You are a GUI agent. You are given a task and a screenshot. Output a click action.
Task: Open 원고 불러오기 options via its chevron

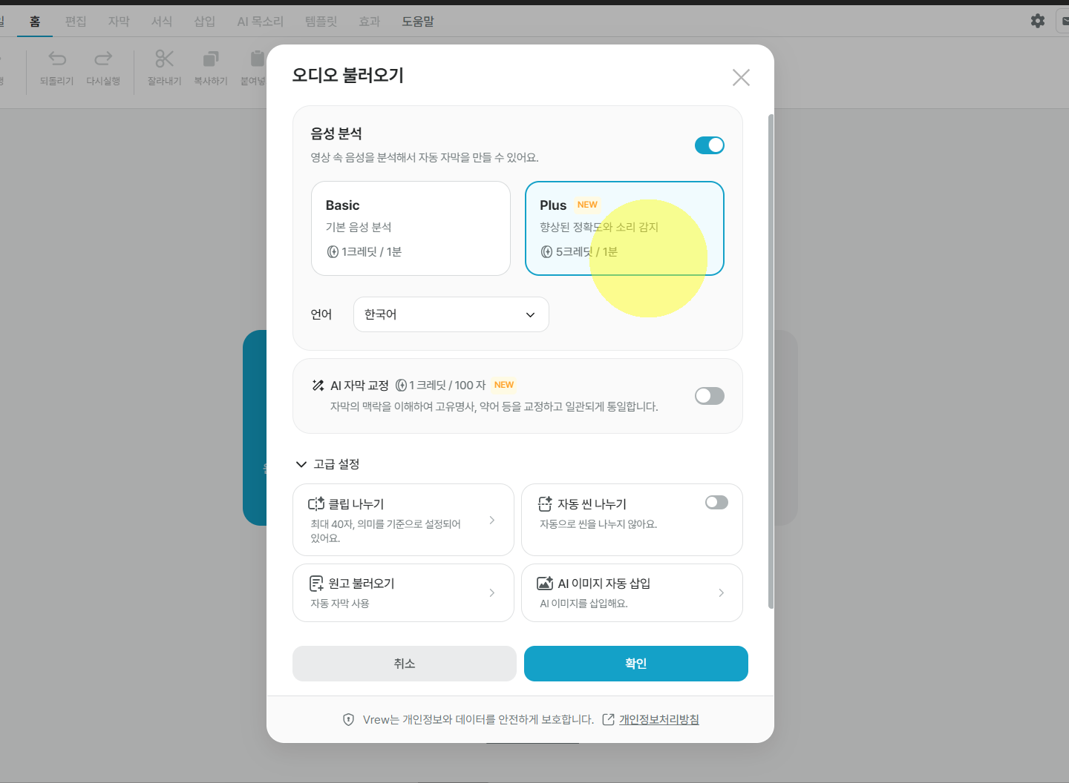[491, 593]
